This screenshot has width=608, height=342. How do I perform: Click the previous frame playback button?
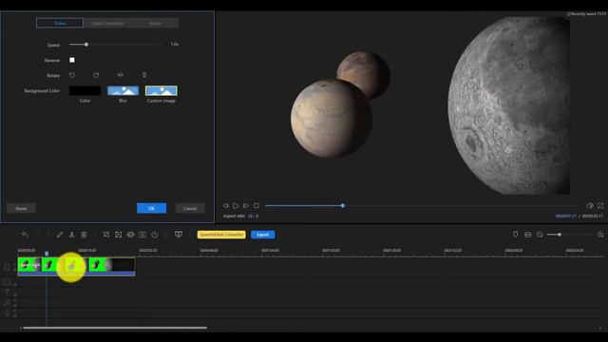(226, 205)
